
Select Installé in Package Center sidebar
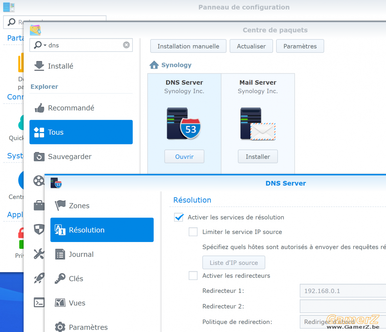click(x=81, y=66)
